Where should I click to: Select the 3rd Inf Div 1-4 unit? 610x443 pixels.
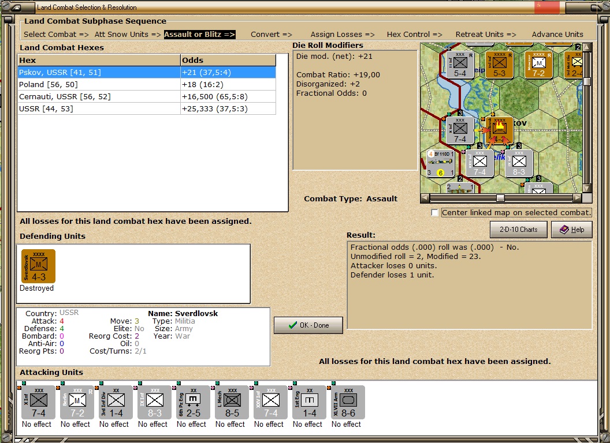115,403
